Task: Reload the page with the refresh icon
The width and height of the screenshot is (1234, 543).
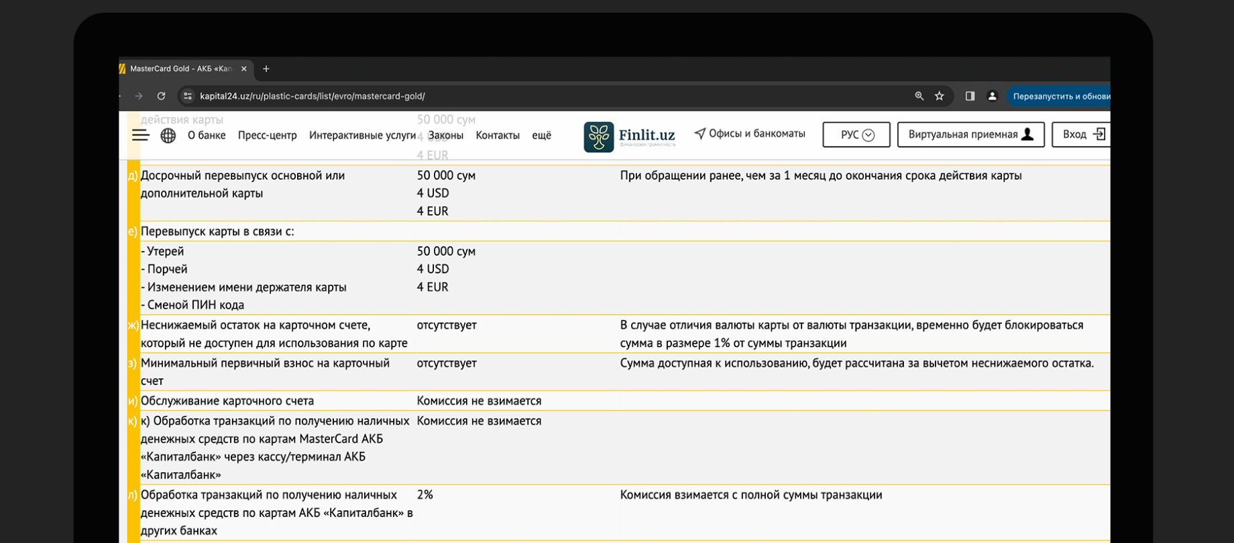Action: pos(161,96)
